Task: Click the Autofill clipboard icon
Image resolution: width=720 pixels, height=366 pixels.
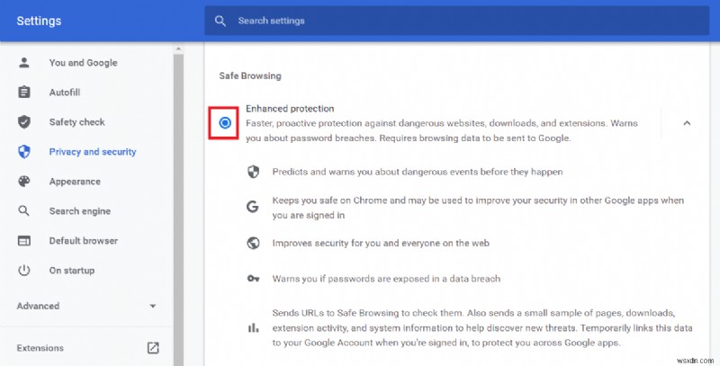Action: click(x=24, y=93)
